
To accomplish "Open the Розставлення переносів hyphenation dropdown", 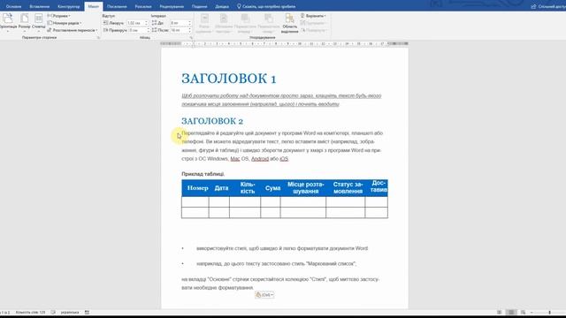I will pyautogui.click(x=73, y=30).
